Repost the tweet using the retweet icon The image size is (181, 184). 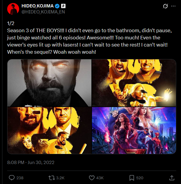[x=52, y=178]
